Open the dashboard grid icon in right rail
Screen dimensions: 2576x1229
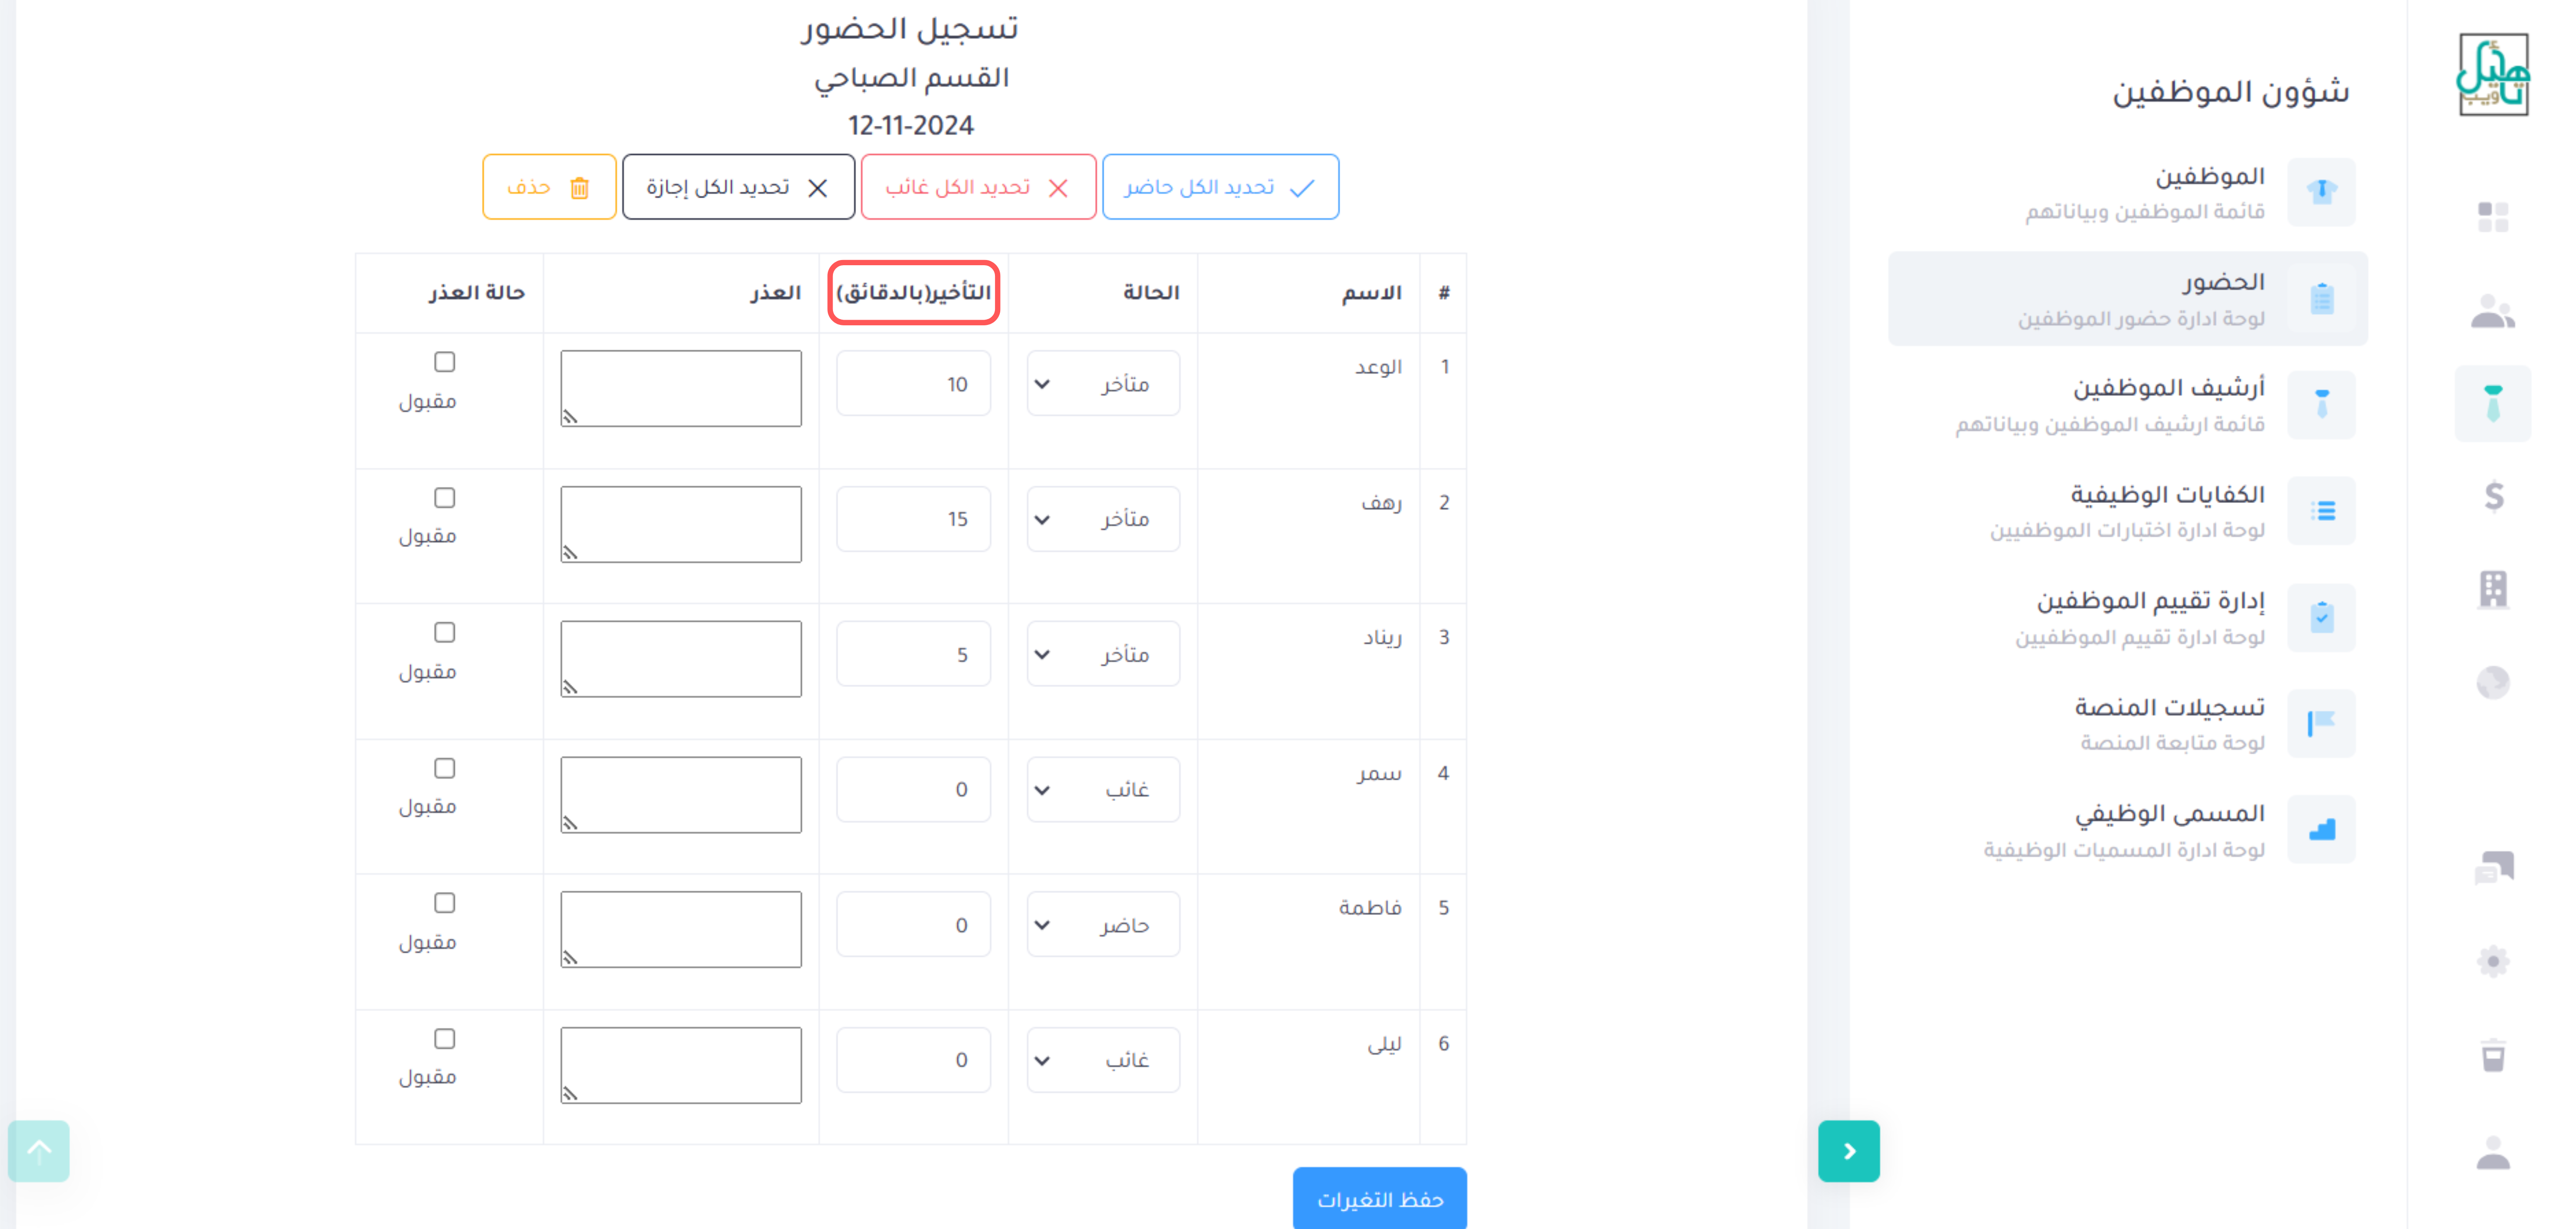pyautogui.click(x=2492, y=216)
